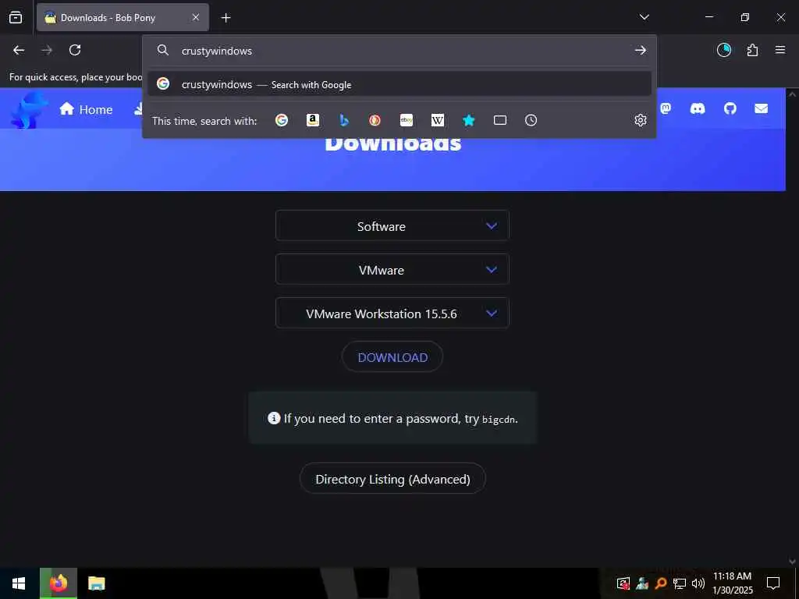Screen dimensions: 799x599
Task: Search history using the clock icon
Action: [x=531, y=120]
